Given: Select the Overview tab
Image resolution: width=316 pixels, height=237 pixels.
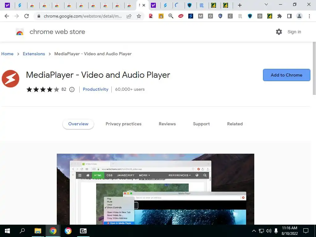Looking at the screenshot, I should point(78,124).
